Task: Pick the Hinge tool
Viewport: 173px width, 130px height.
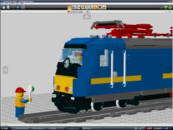Action: point(78,8)
